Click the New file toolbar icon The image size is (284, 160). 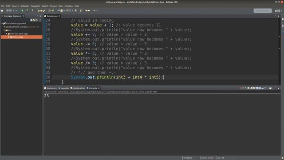[x=2, y=11]
